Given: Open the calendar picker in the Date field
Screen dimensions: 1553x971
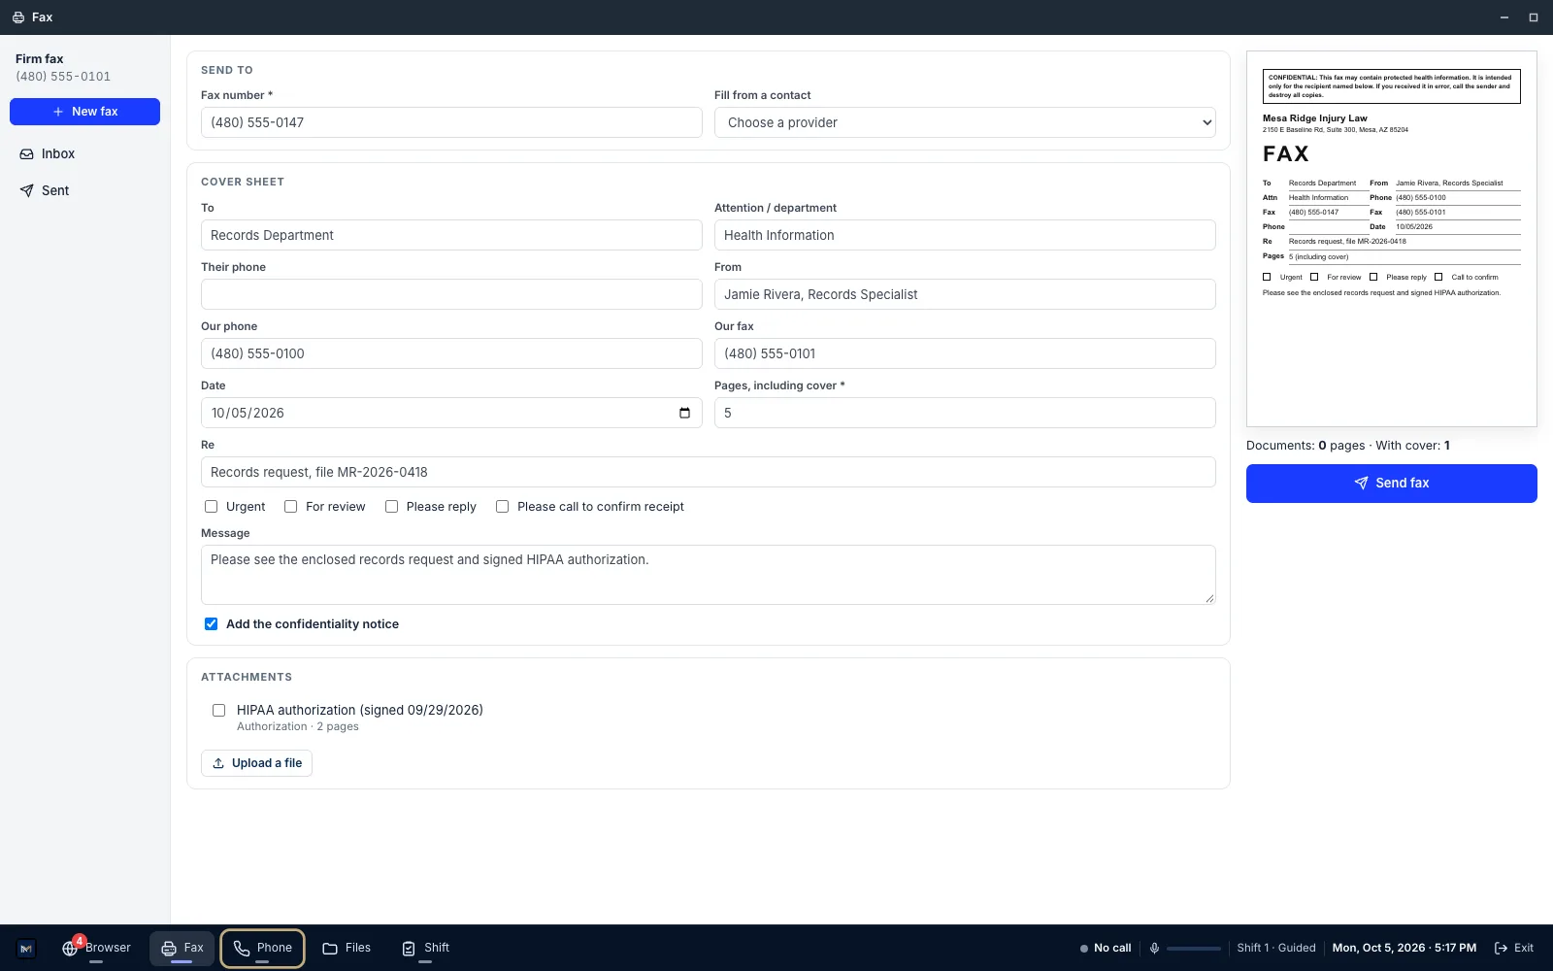Looking at the screenshot, I should (684, 413).
